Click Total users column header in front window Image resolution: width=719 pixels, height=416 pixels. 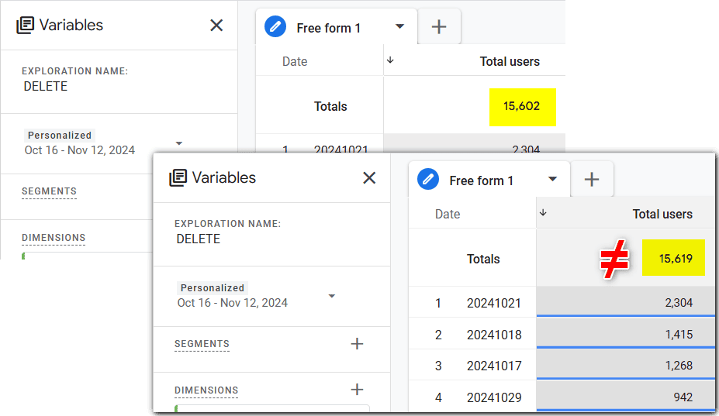click(662, 214)
